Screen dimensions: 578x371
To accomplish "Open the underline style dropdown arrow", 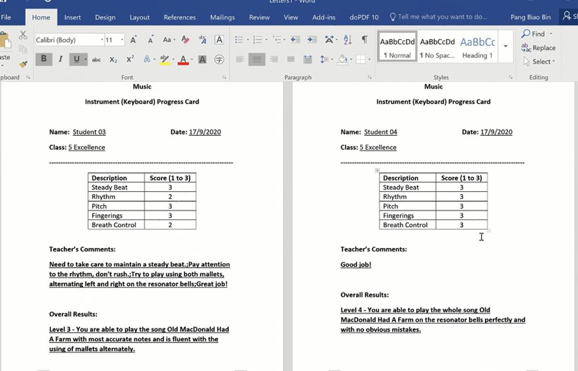I will tap(86, 59).
